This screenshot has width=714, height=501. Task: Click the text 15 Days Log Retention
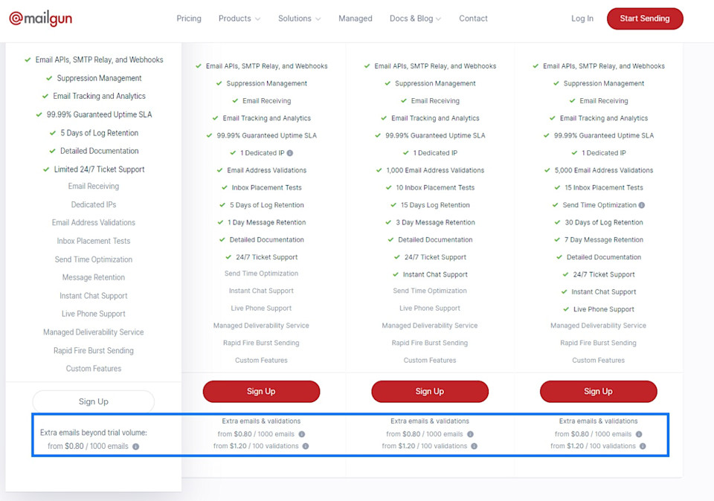[x=435, y=205]
